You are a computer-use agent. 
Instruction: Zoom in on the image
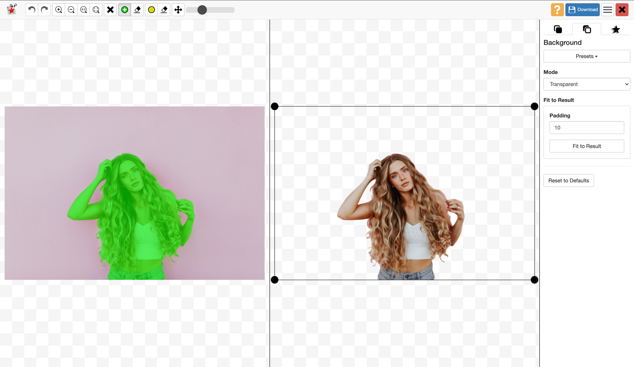click(59, 10)
